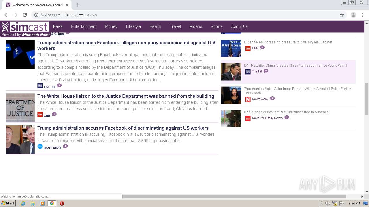Click the koala Christmas tree thumbnail

[x=231, y=118]
